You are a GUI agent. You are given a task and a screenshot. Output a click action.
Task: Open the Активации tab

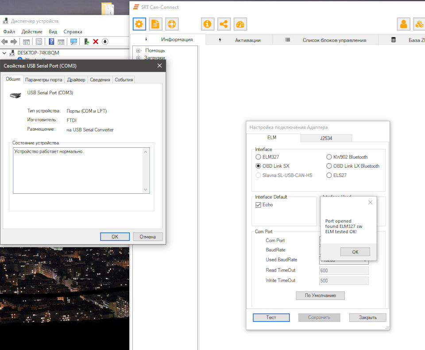click(239, 40)
